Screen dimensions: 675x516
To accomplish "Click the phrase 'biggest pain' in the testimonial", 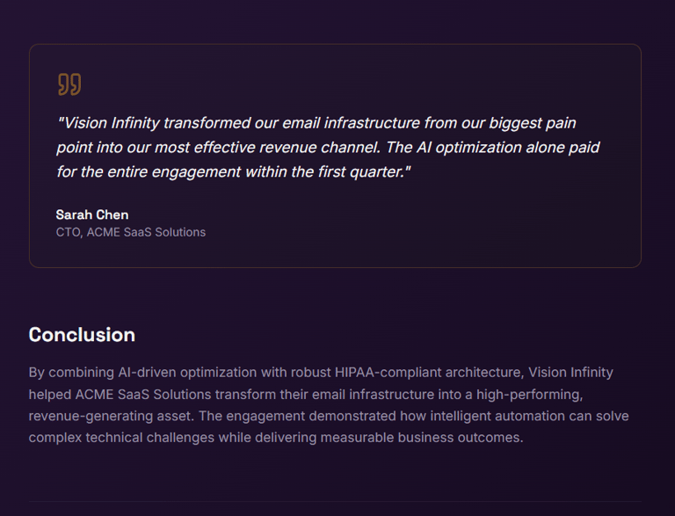I will (x=533, y=123).
